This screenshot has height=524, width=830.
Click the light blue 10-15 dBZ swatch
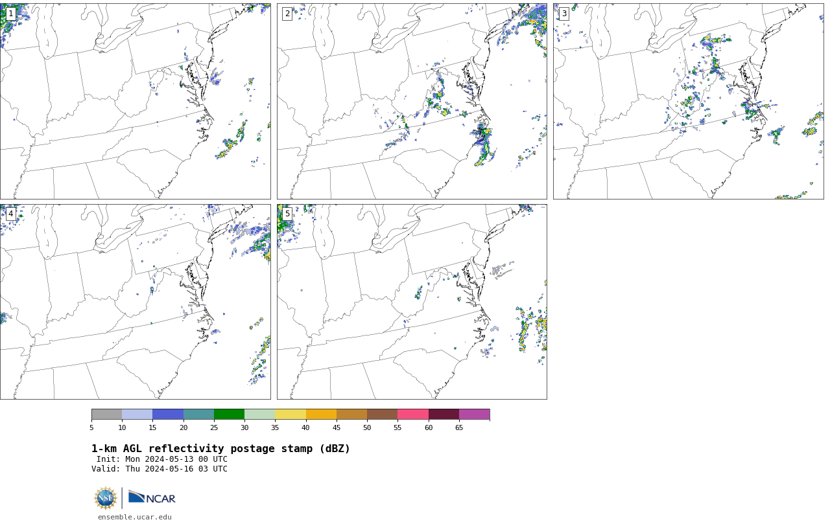137,415
